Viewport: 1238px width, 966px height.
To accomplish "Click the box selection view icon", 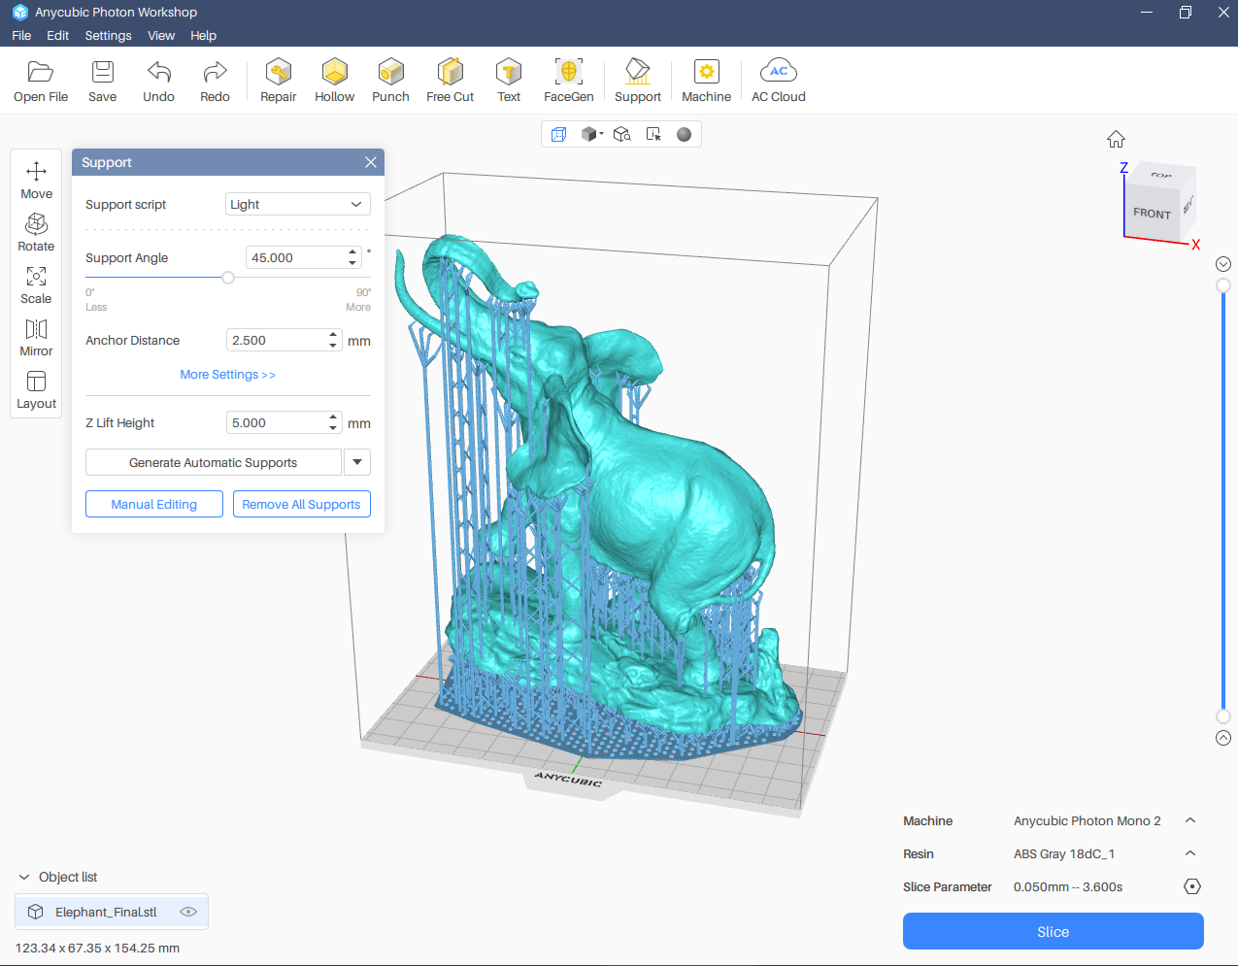I will click(653, 134).
